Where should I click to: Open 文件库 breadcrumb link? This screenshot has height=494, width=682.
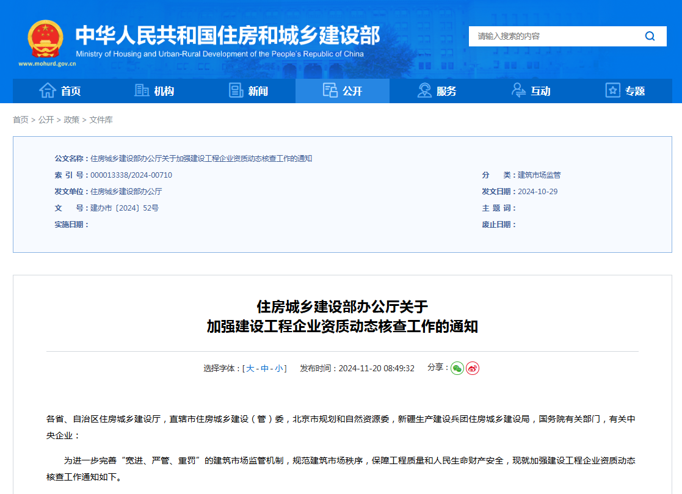[101, 120]
